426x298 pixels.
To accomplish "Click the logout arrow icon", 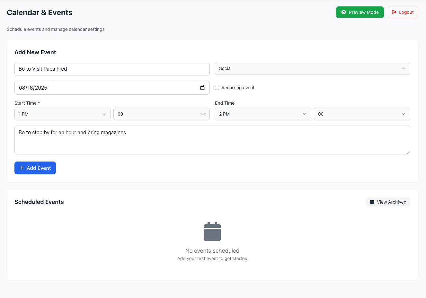I will tap(394, 12).
